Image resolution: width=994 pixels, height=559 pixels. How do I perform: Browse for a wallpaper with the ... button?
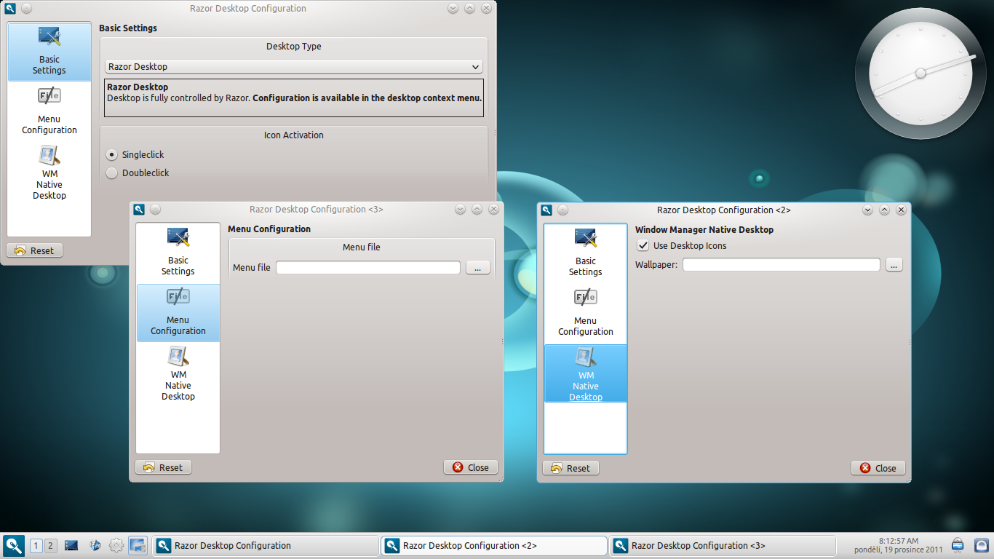click(894, 264)
